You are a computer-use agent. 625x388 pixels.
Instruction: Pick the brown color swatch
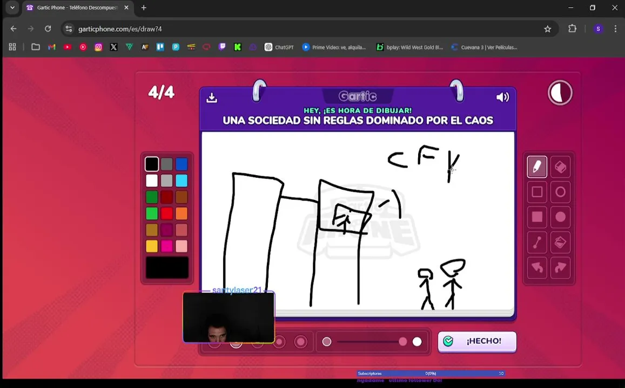pyautogui.click(x=182, y=197)
